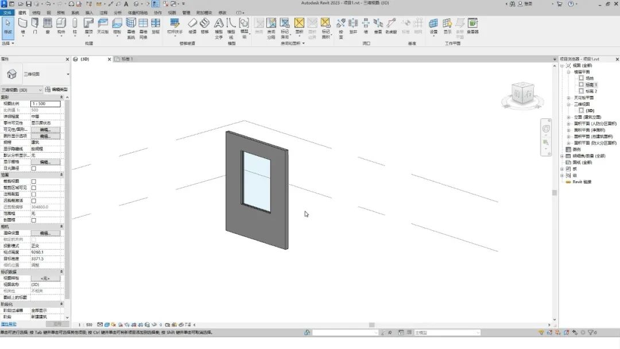This screenshot has width=620, height=349.
Task: Click 编辑 button for 可见性/图形 override
Action: [x=45, y=130]
